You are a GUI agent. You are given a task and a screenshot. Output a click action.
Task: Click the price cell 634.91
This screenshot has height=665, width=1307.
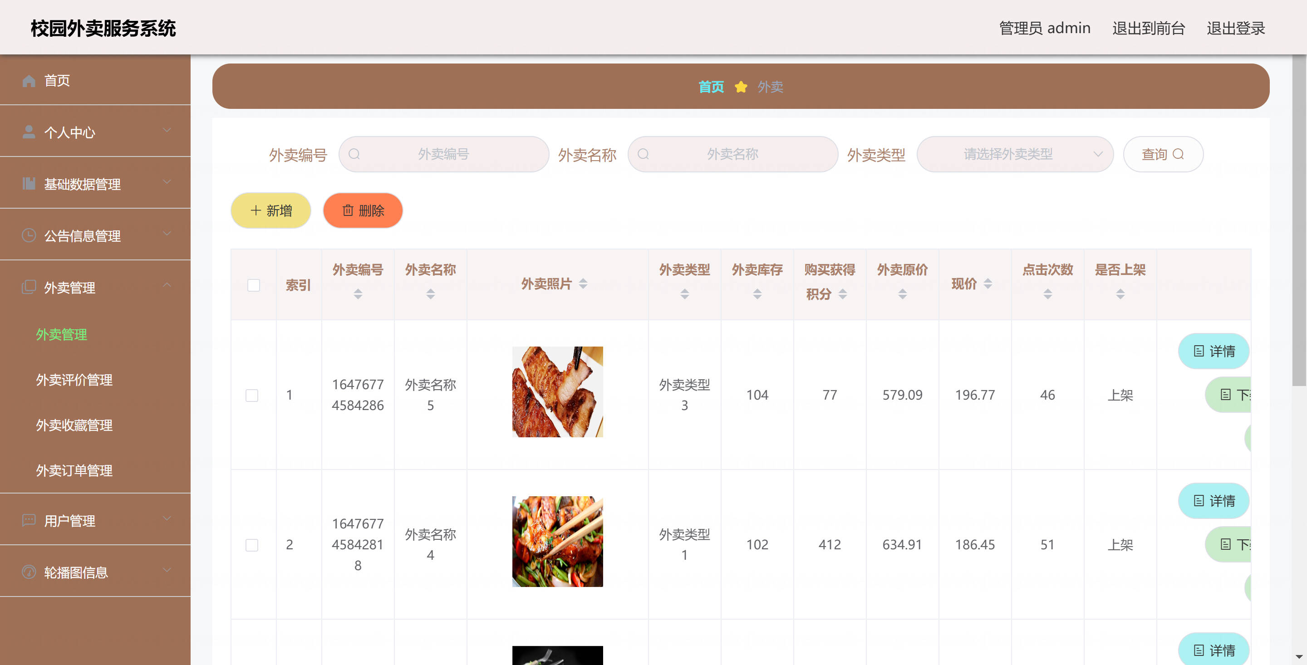click(902, 545)
